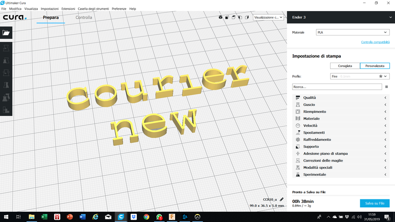Click the Open File folder icon
395x222 pixels.
pos(6,33)
